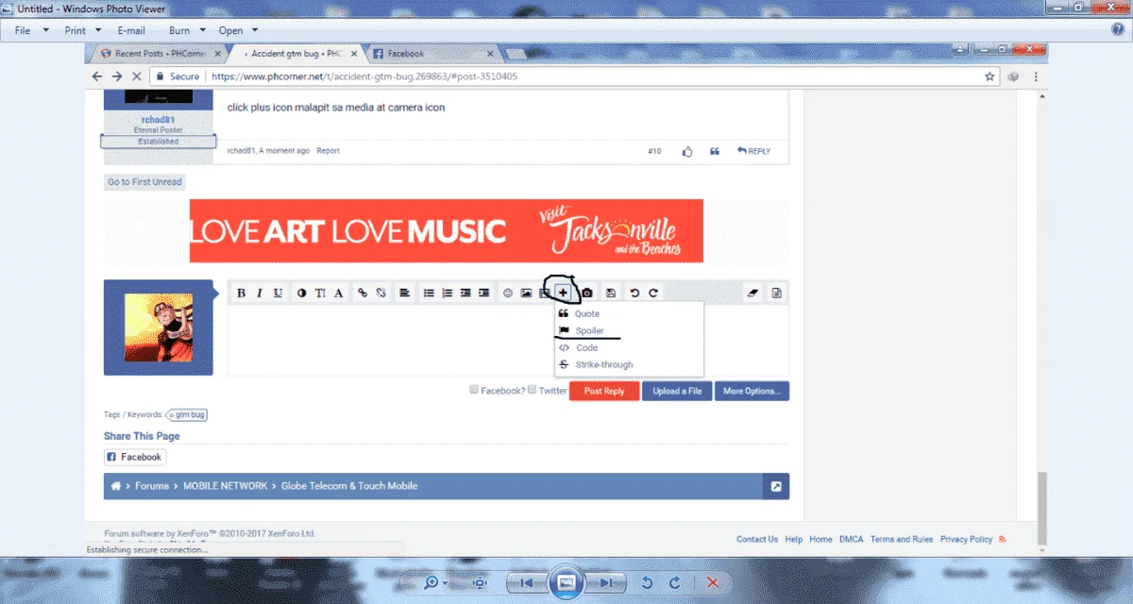
Task: Indent the text in the editor
Action: pyautogui.click(x=483, y=294)
